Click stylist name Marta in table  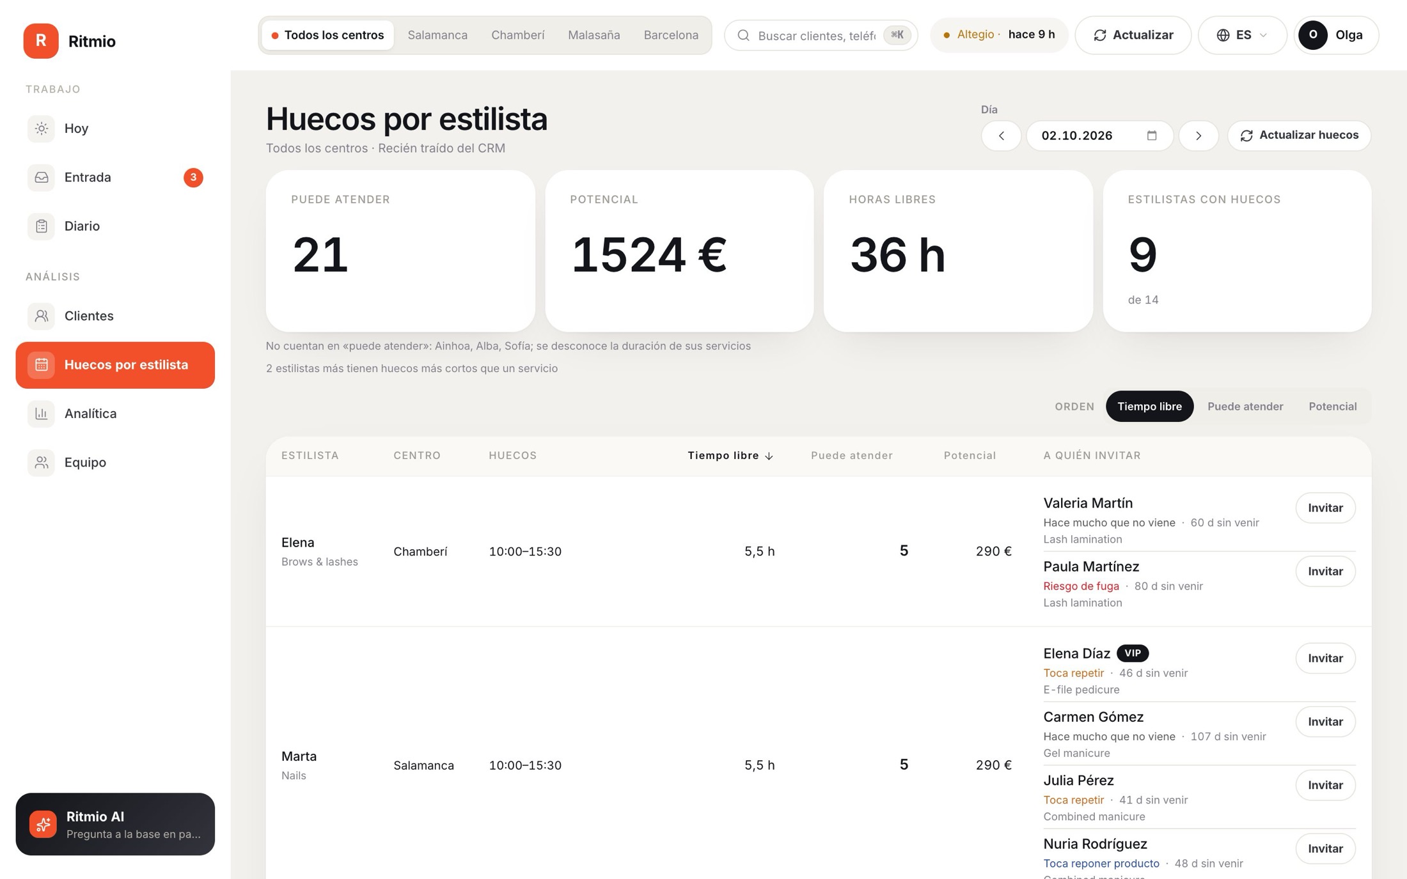click(299, 756)
